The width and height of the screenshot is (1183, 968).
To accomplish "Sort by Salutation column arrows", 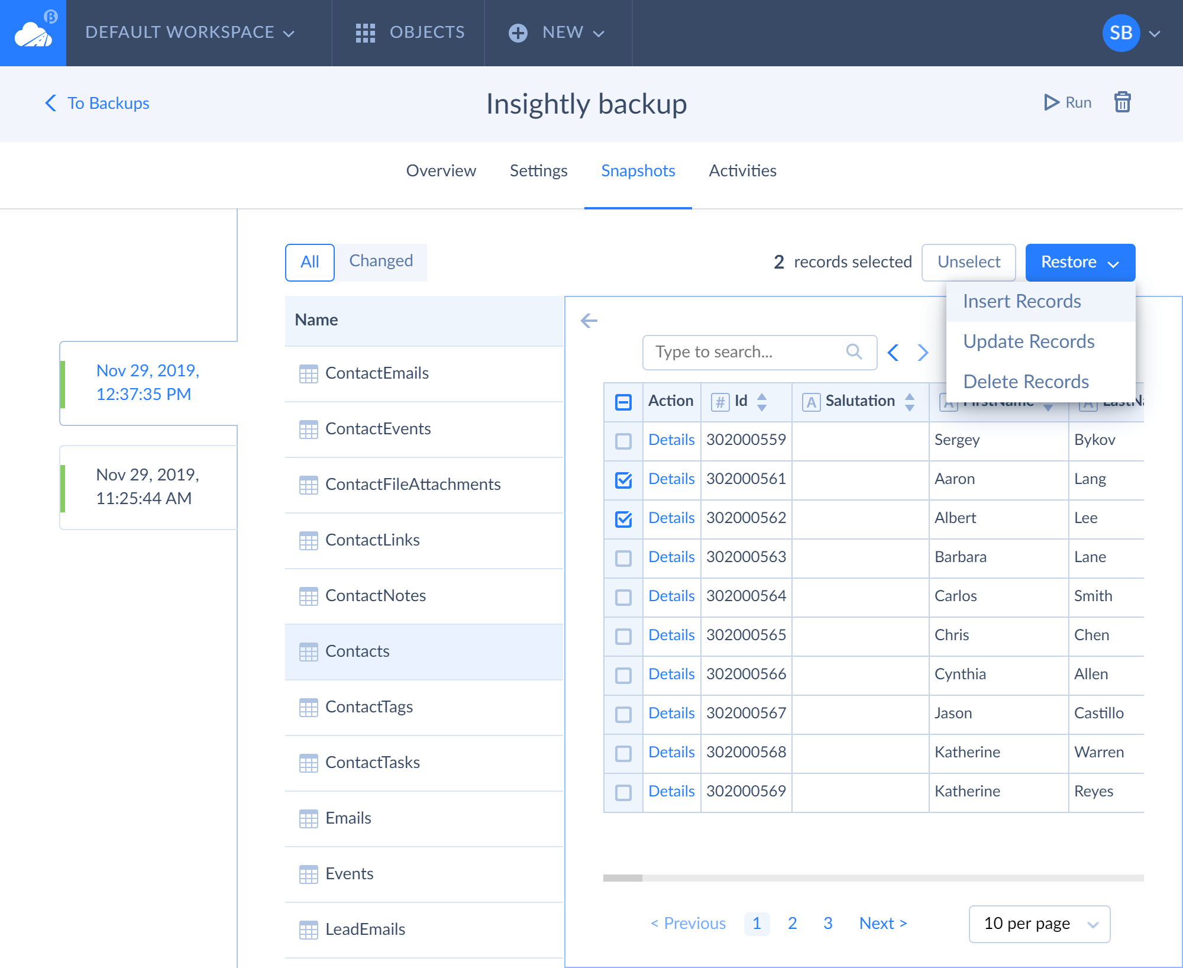I will (x=910, y=402).
